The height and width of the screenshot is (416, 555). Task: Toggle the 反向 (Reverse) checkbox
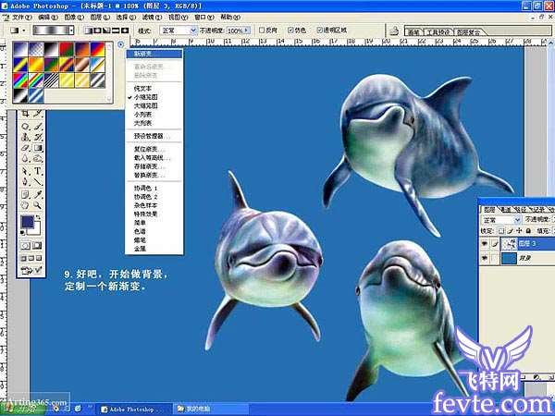(262, 31)
